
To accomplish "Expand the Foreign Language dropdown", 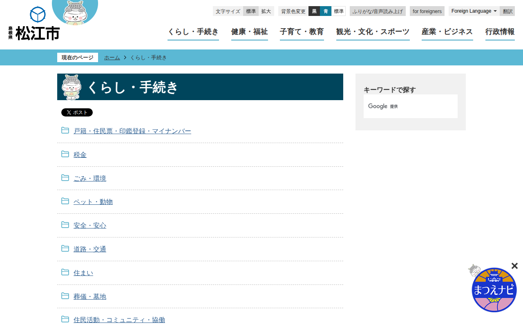I will tap(474, 11).
